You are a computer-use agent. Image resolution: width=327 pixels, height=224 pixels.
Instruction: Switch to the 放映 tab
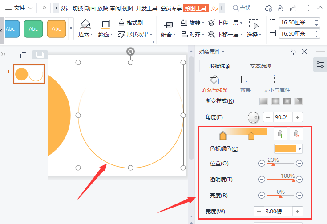[x=103, y=8]
